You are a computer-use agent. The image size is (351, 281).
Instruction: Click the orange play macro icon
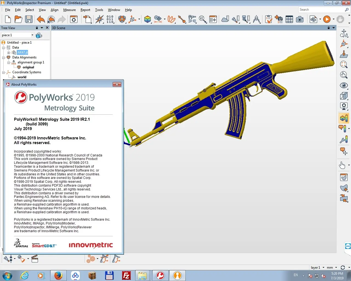tap(327, 19)
